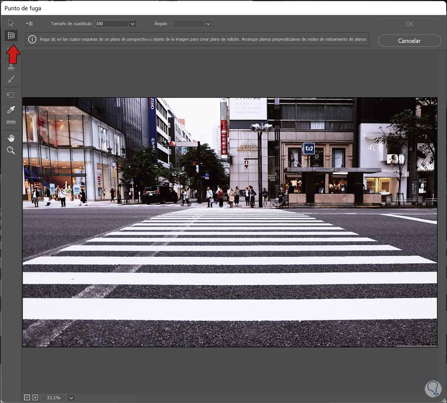Select the Zoom magnifier tool
This screenshot has height=403, width=447.
click(11, 150)
